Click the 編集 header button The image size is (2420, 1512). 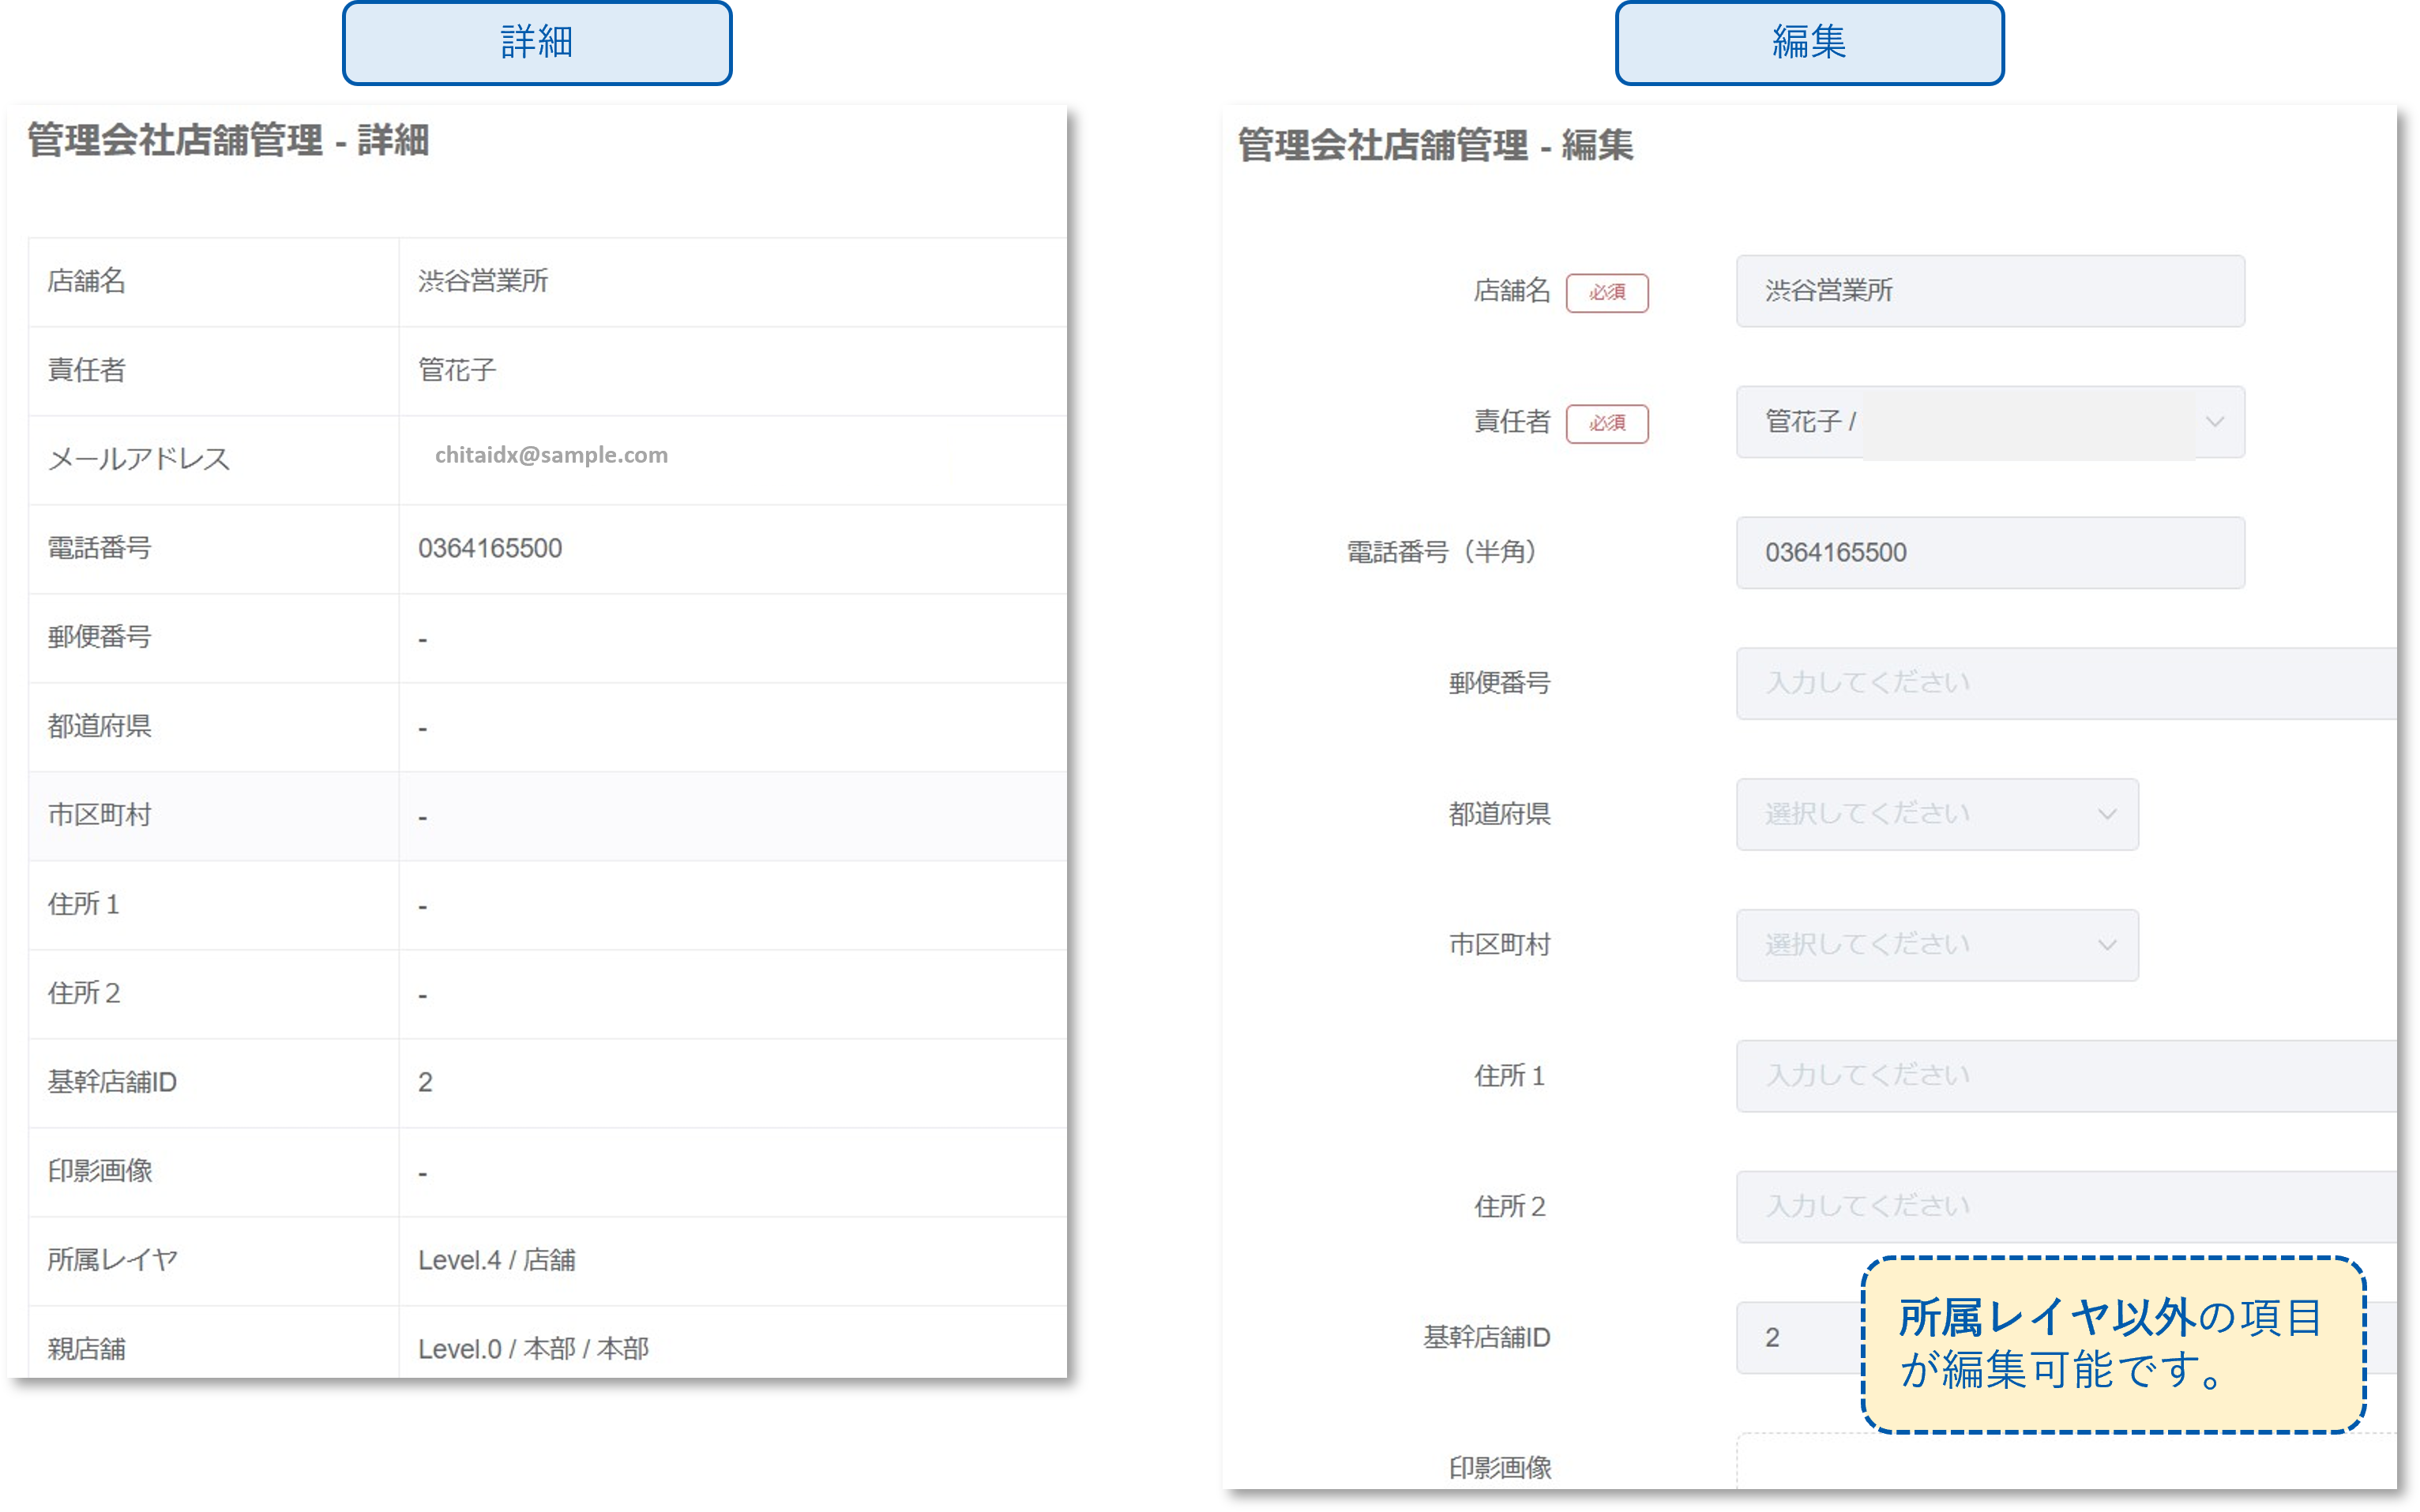pos(1809,43)
